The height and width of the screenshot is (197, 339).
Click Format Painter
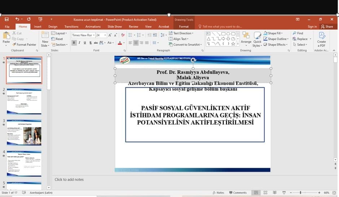tap(24, 44)
